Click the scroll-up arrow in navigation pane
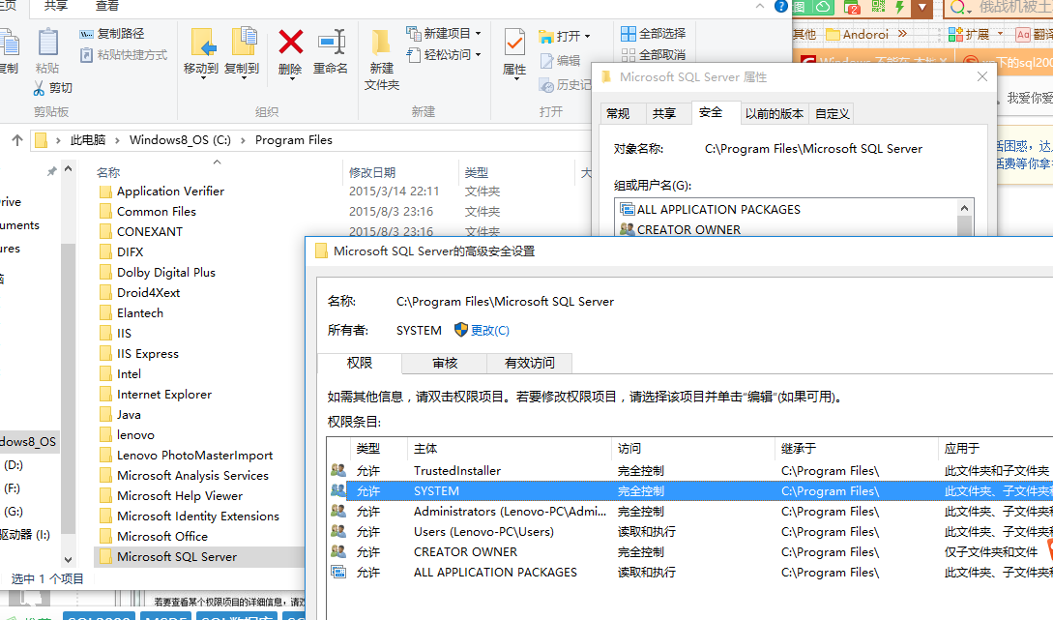The width and height of the screenshot is (1053, 620). coord(69,169)
